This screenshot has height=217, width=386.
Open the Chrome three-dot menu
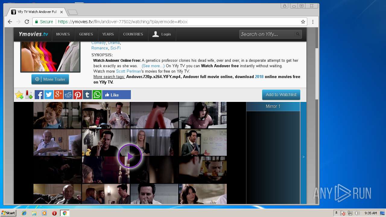(x=313, y=22)
